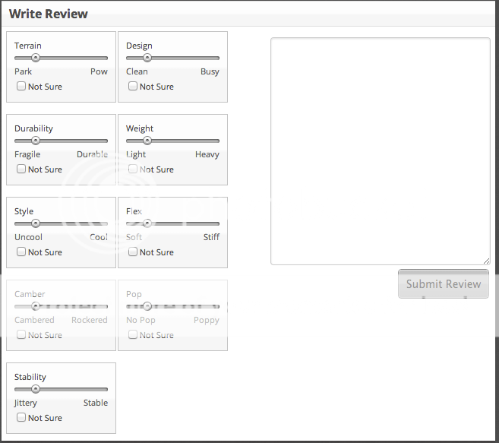Mark Style as Not Sure
This screenshot has height=443, width=499.
point(21,252)
